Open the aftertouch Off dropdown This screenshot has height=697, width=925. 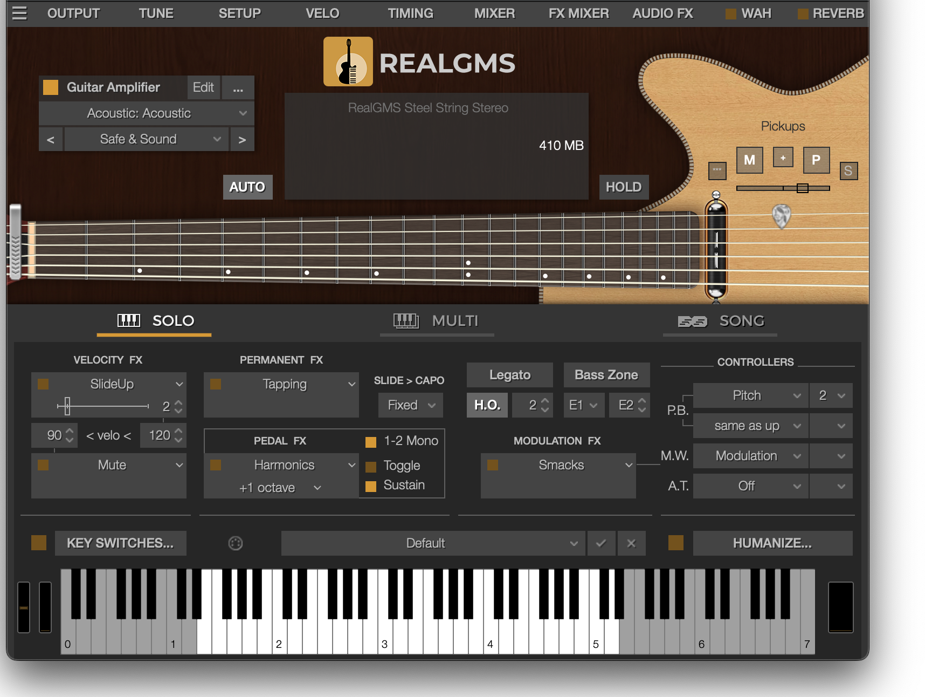pos(750,486)
